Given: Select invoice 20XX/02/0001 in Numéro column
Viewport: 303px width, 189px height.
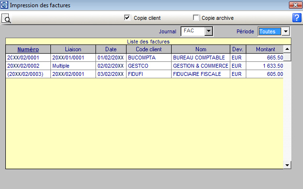Looking at the screenshot, I should coord(28,58).
